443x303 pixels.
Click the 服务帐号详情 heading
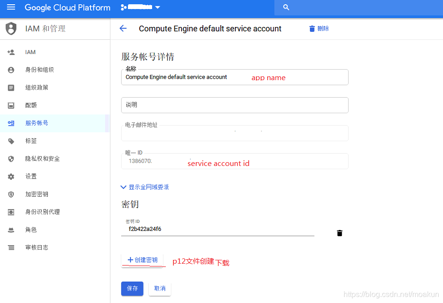tap(148, 56)
